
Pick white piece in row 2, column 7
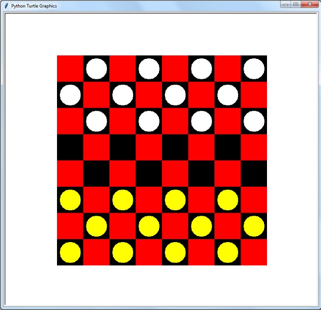tap(227, 95)
